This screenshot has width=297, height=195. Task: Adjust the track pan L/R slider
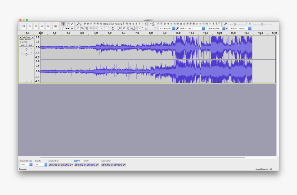point(27,54)
